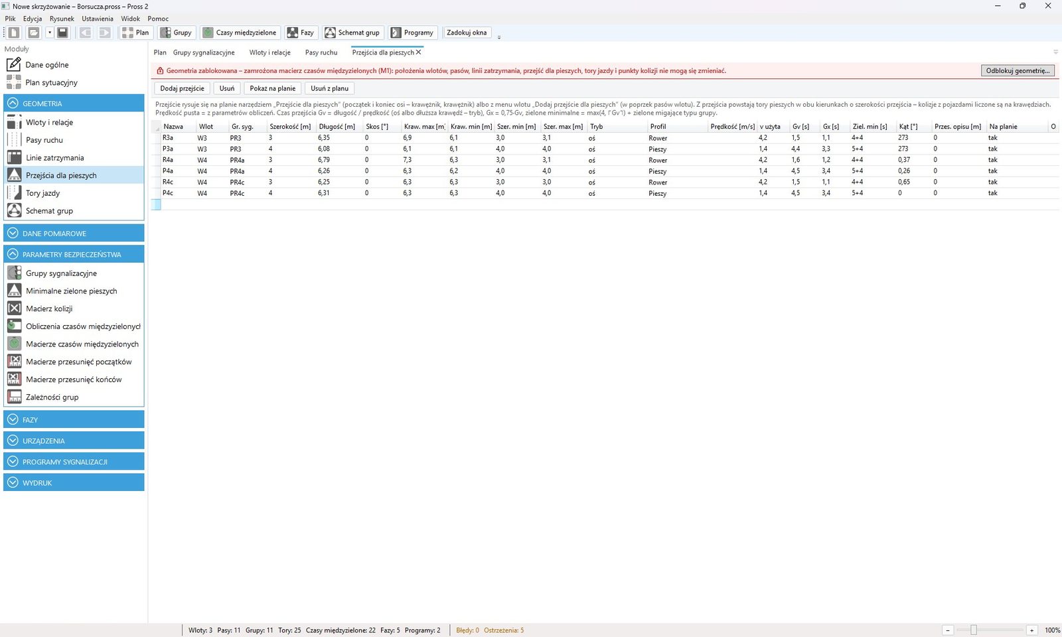Expand the DANE POMIAROWE section
The height and width of the screenshot is (637, 1062).
point(74,234)
